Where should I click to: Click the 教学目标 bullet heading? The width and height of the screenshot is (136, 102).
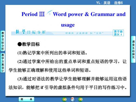(29, 44)
